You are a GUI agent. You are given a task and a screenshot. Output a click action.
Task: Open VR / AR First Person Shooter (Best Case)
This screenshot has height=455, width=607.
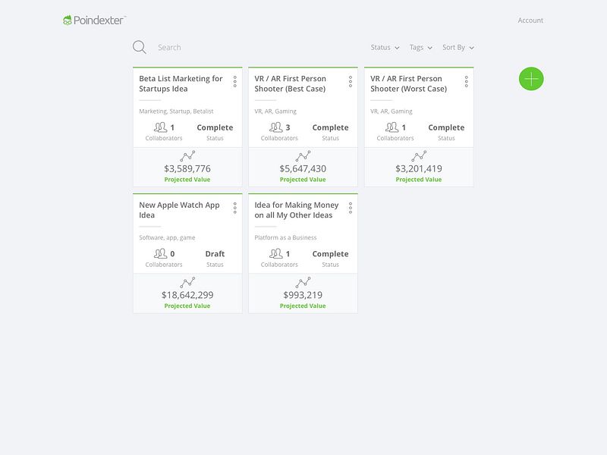coord(291,83)
